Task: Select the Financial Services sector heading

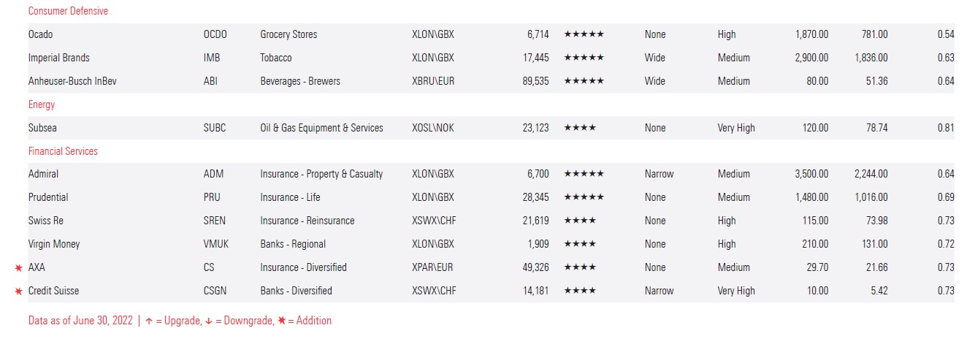Action: [63, 151]
